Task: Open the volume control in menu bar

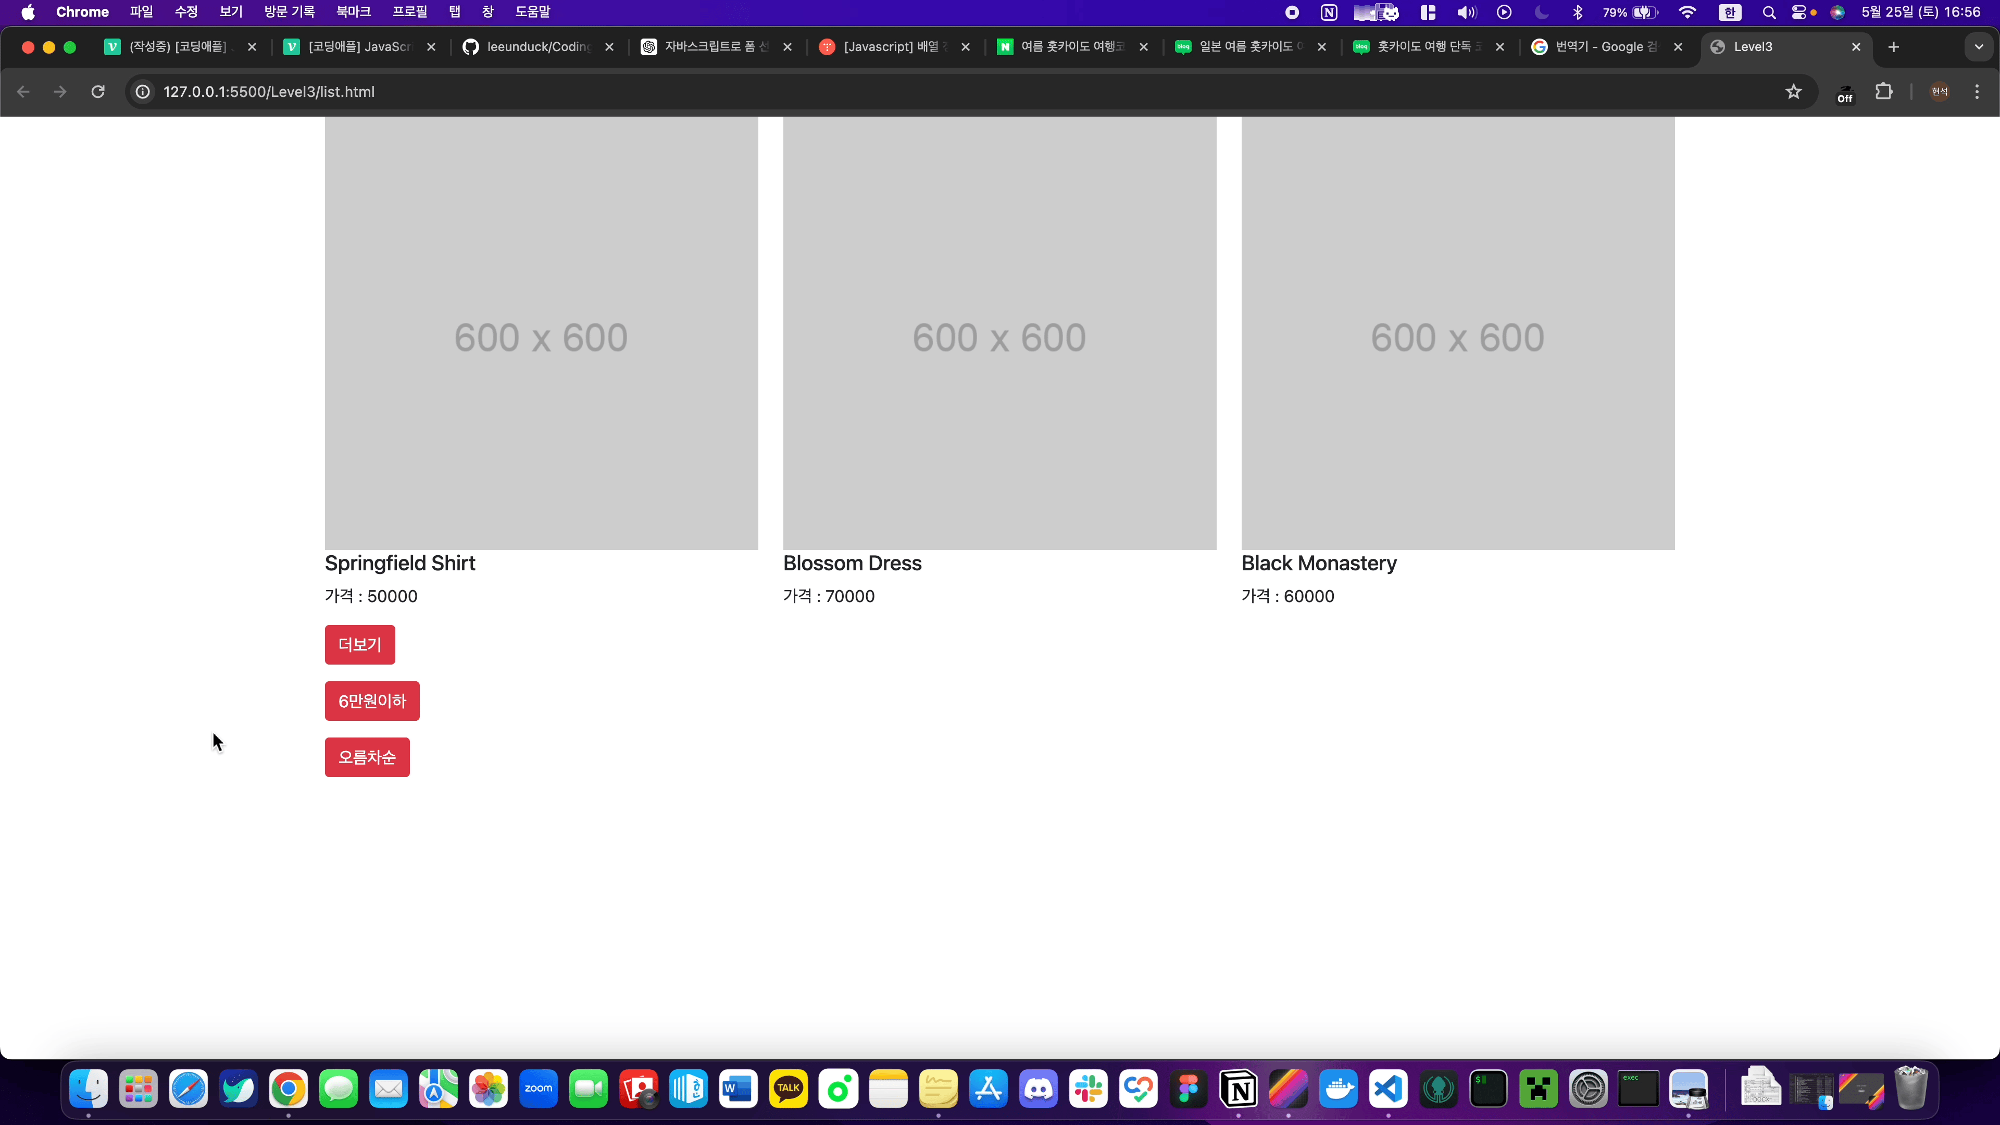Action: click(x=1466, y=11)
